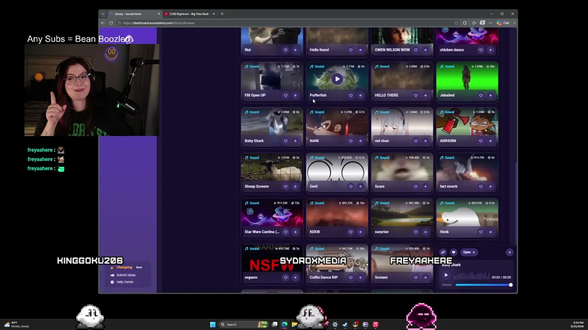Seek on the Baby Shark waveform

click(x=471, y=276)
